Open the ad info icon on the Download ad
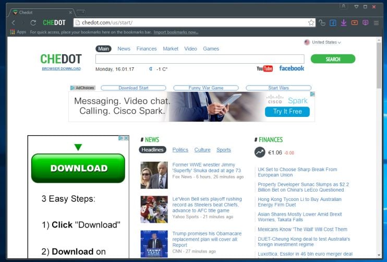387x262 pixels. coord(120,138)
